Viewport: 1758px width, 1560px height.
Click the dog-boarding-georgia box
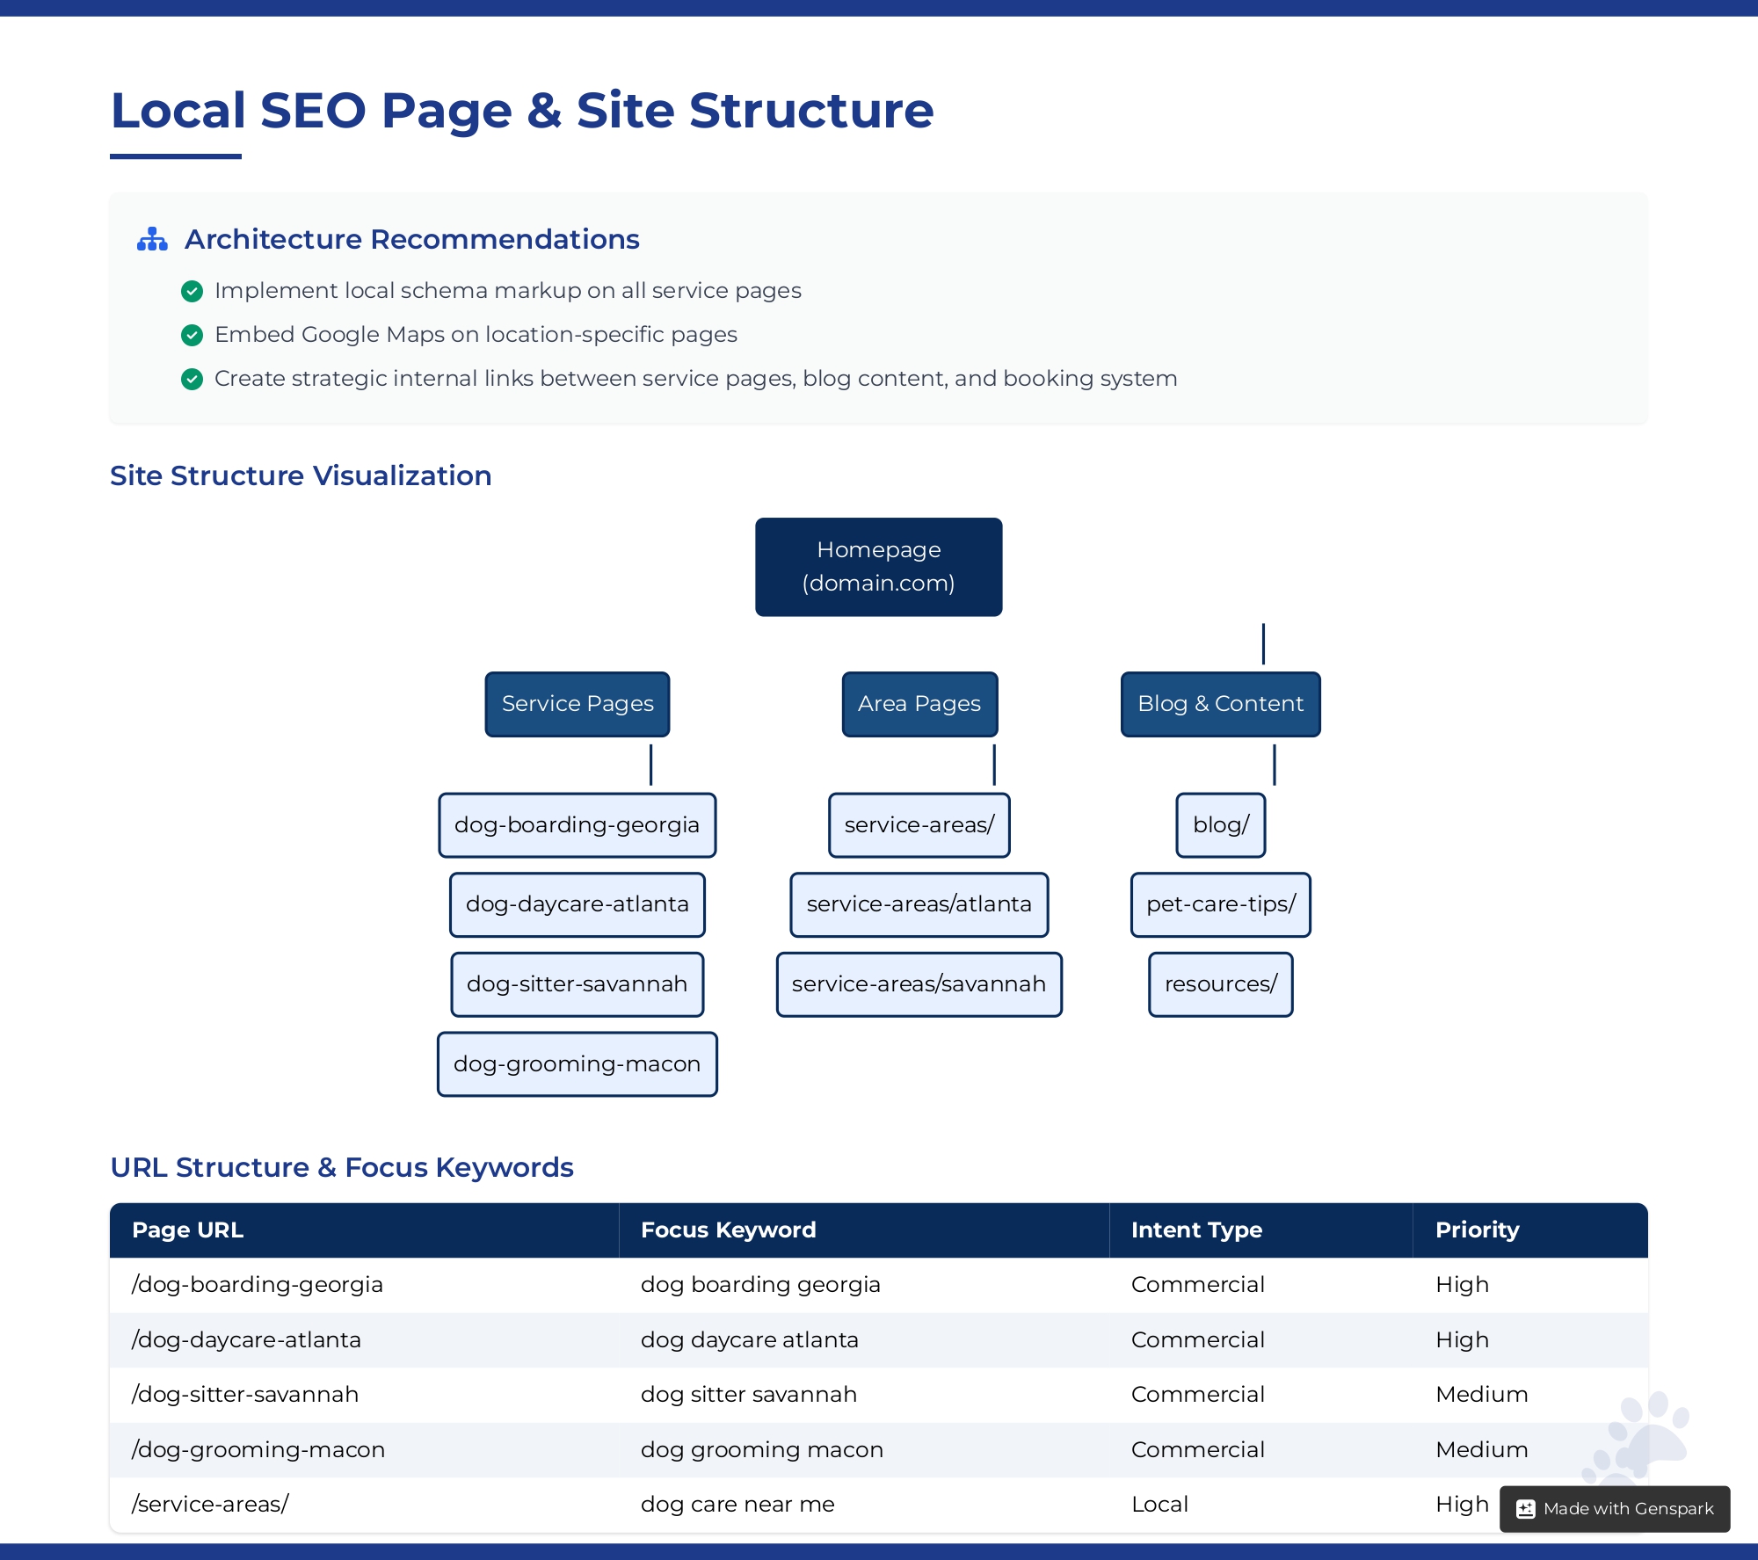[577, 825]
